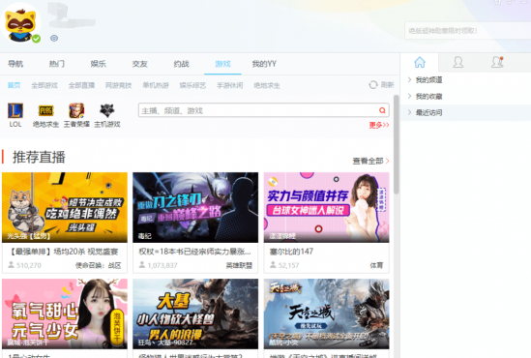
Task: Open the 首页 sub-tab
Action: [14, 85]
